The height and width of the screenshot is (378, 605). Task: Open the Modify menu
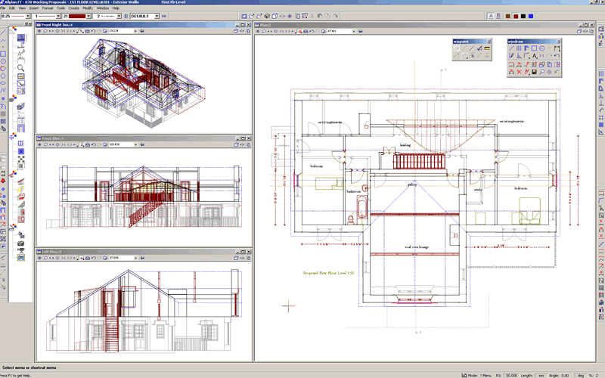[x=88, y=8]
